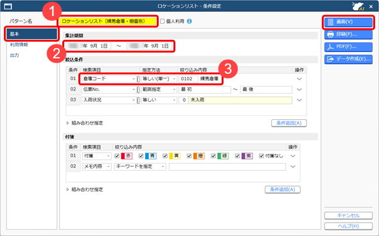
Task: Open operation chevron for condition 03 入荷状況
Action: pyautogui.click(x=299, y=100)
